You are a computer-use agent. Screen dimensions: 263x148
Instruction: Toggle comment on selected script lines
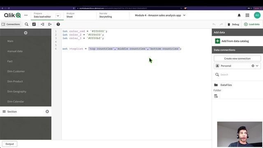pyautogui.click(x=34, y=24)
